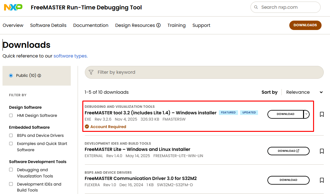Click the NXP logo
This screenshot has height=194, width=330.
[13, 7]
